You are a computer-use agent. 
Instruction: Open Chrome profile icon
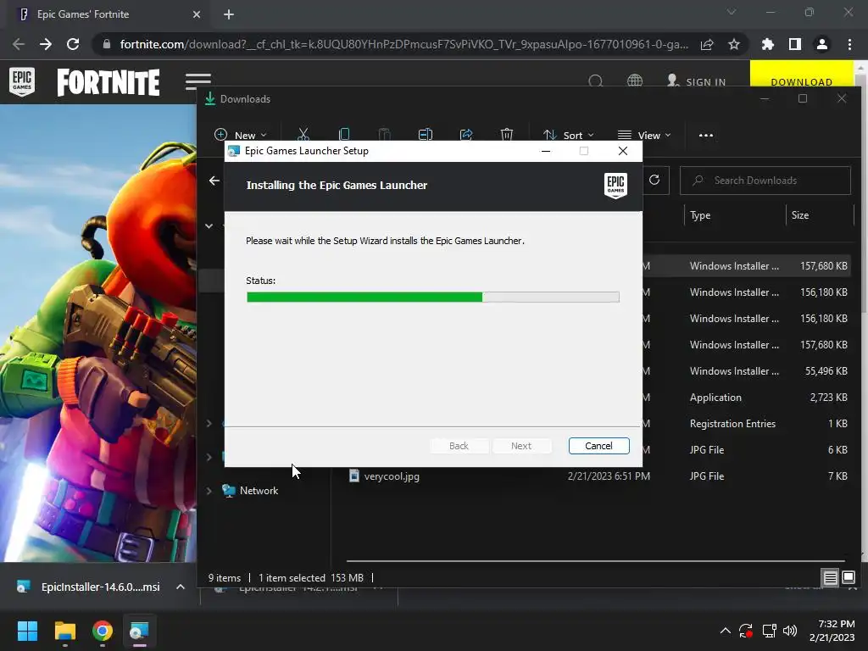coord(822,44)
